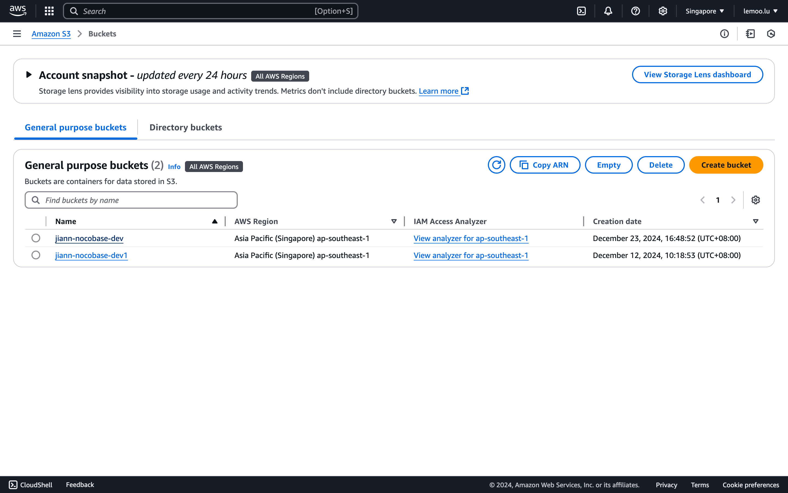Open the info panel icon in breadcrumb bar
This screenshot has width=788, height=493.
coord(724,34)
